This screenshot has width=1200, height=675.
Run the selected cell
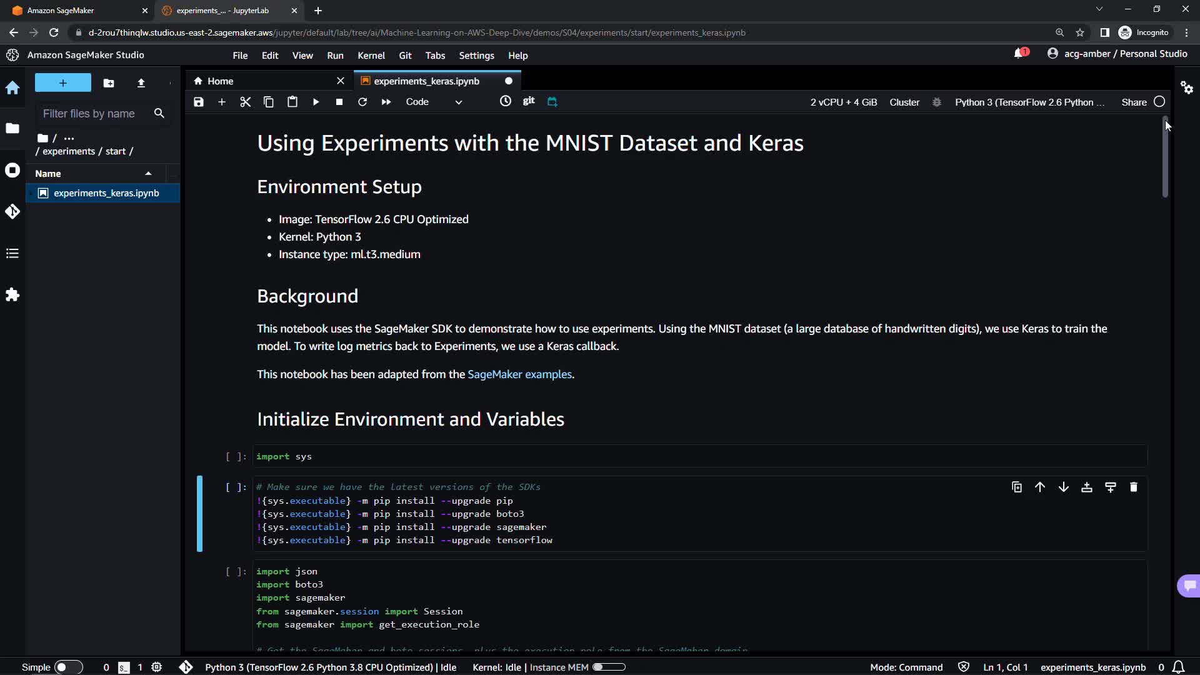click(x=316, y=102)
